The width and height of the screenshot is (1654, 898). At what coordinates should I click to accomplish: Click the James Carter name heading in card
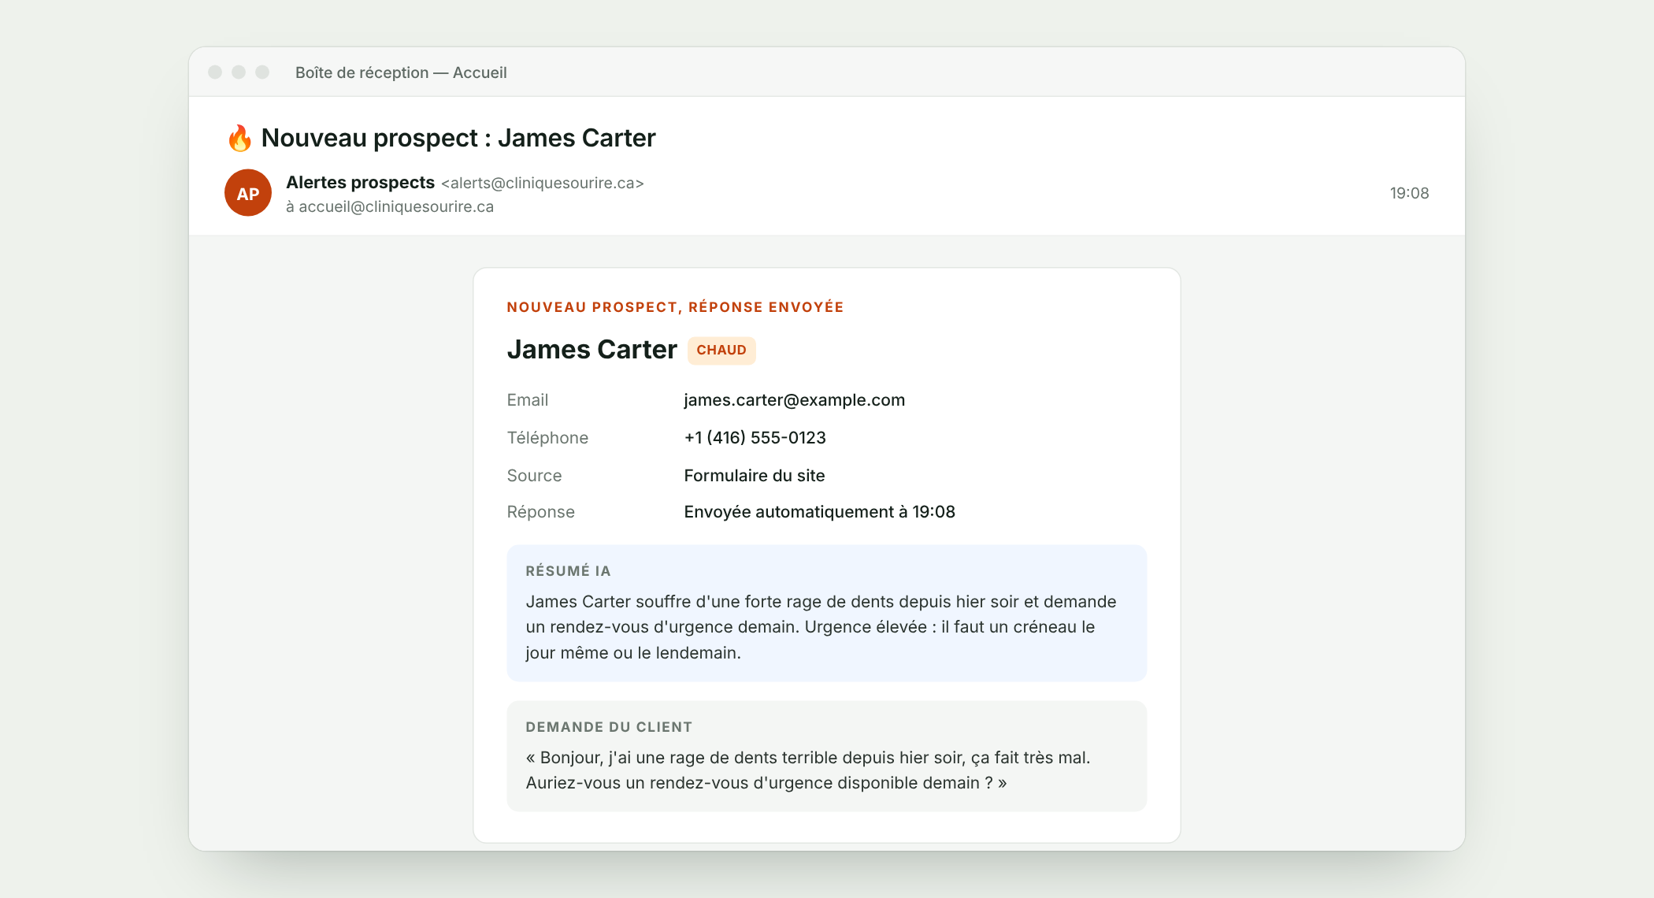point(592,350)
